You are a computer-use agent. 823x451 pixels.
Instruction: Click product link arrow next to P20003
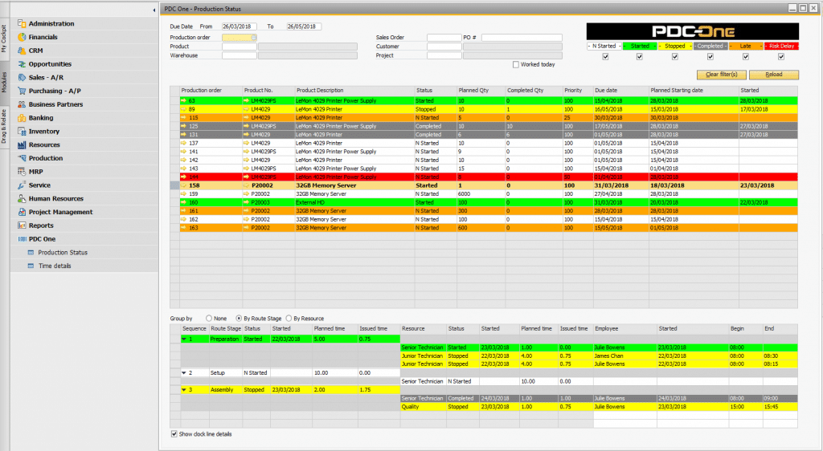click(x=246, y=202)
